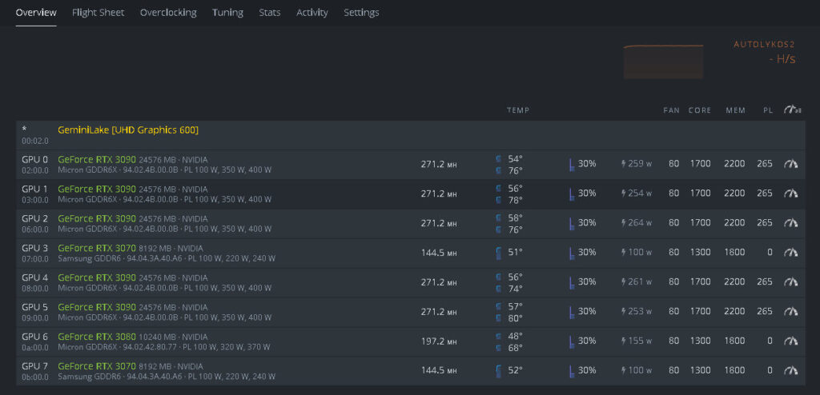Click the MEM column header
Viewport: 820px width, 395px height.
coord(735,110)
